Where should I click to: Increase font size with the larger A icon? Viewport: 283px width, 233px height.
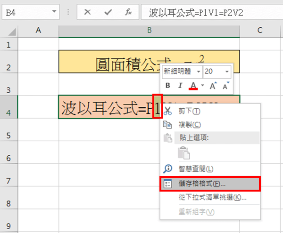[x=213, y=86]
